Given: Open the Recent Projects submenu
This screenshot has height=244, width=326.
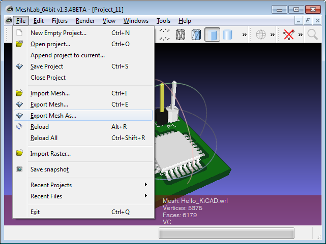Looking at the screenshot, I should (x=83, y=185).
